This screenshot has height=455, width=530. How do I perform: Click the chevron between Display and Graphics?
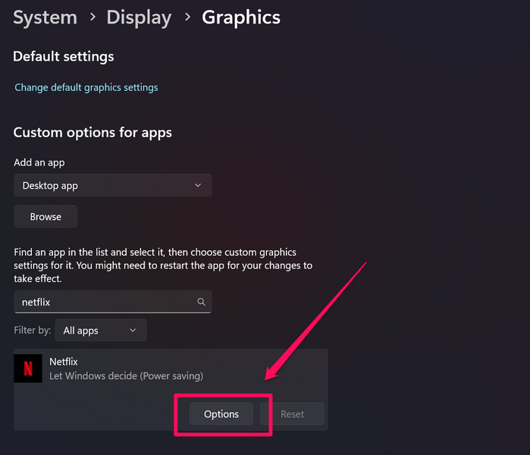point(187,17)
